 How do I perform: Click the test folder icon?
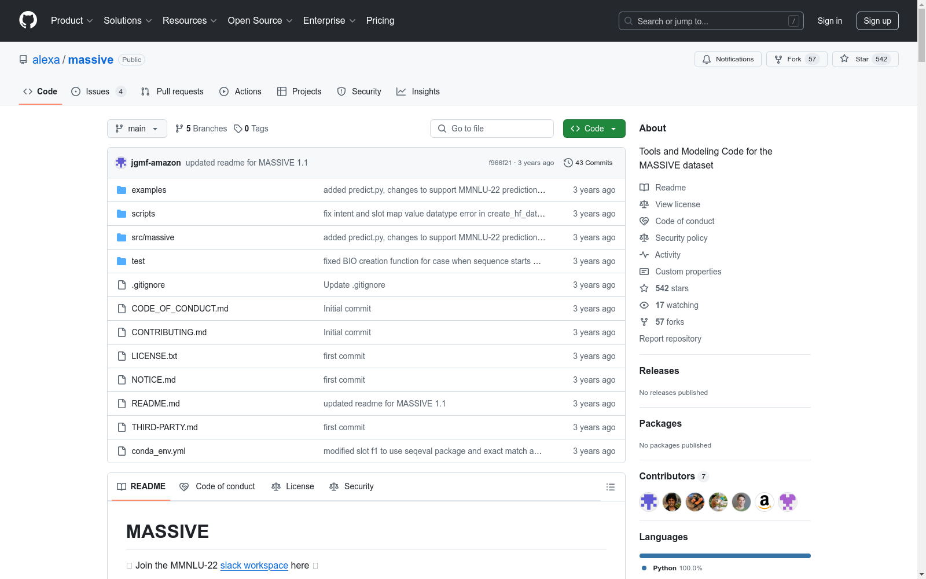point(122,261)
